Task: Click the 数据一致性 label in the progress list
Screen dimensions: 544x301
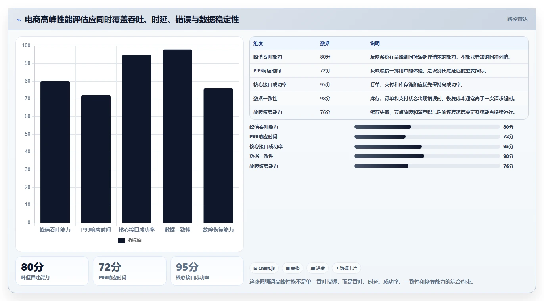Action: [x=261, y=156]
